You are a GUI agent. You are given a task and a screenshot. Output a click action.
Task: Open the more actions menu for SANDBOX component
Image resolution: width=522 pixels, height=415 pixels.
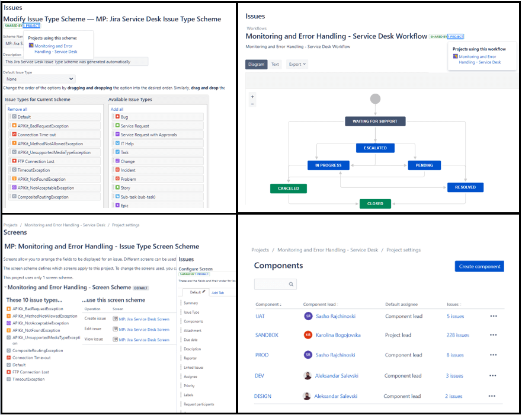[x=494, y=335]
